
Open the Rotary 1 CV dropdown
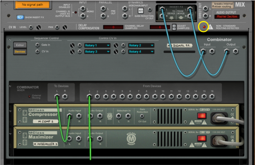(x=97, y=45)
